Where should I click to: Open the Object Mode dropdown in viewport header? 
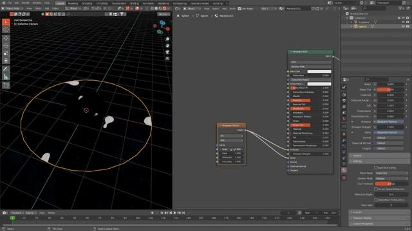[12, 8]
